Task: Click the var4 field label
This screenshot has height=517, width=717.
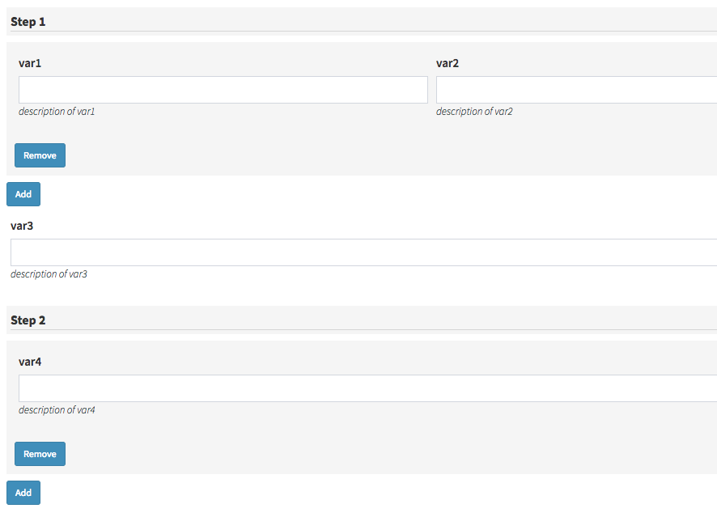Action: click(30, 362)
